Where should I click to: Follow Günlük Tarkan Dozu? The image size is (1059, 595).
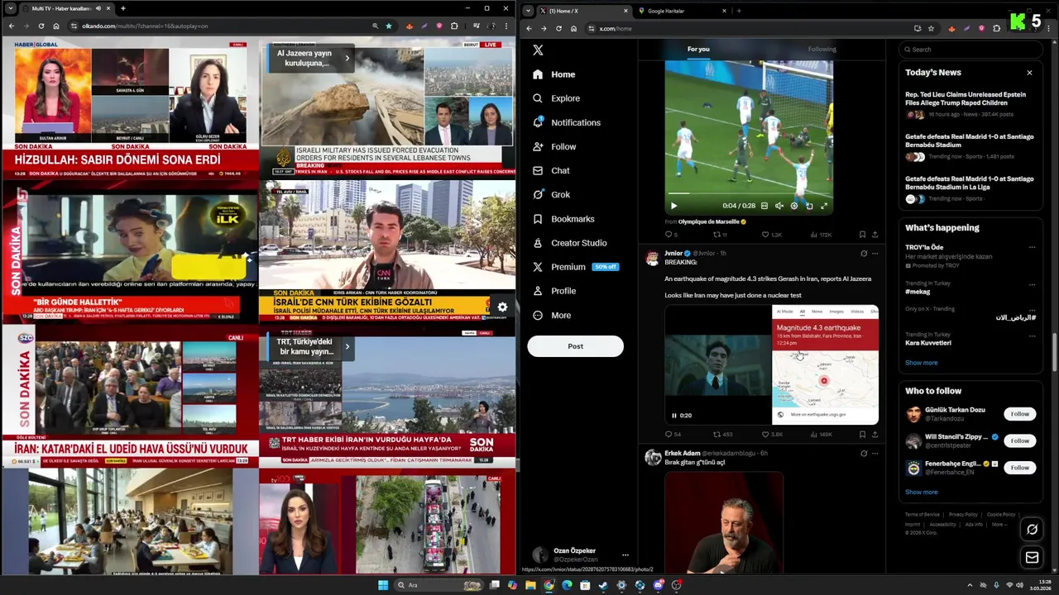click(1019, 414)
